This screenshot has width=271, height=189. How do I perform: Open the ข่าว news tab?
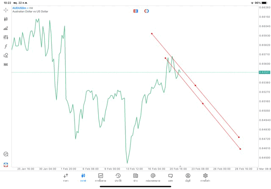[x=135, y=177]
